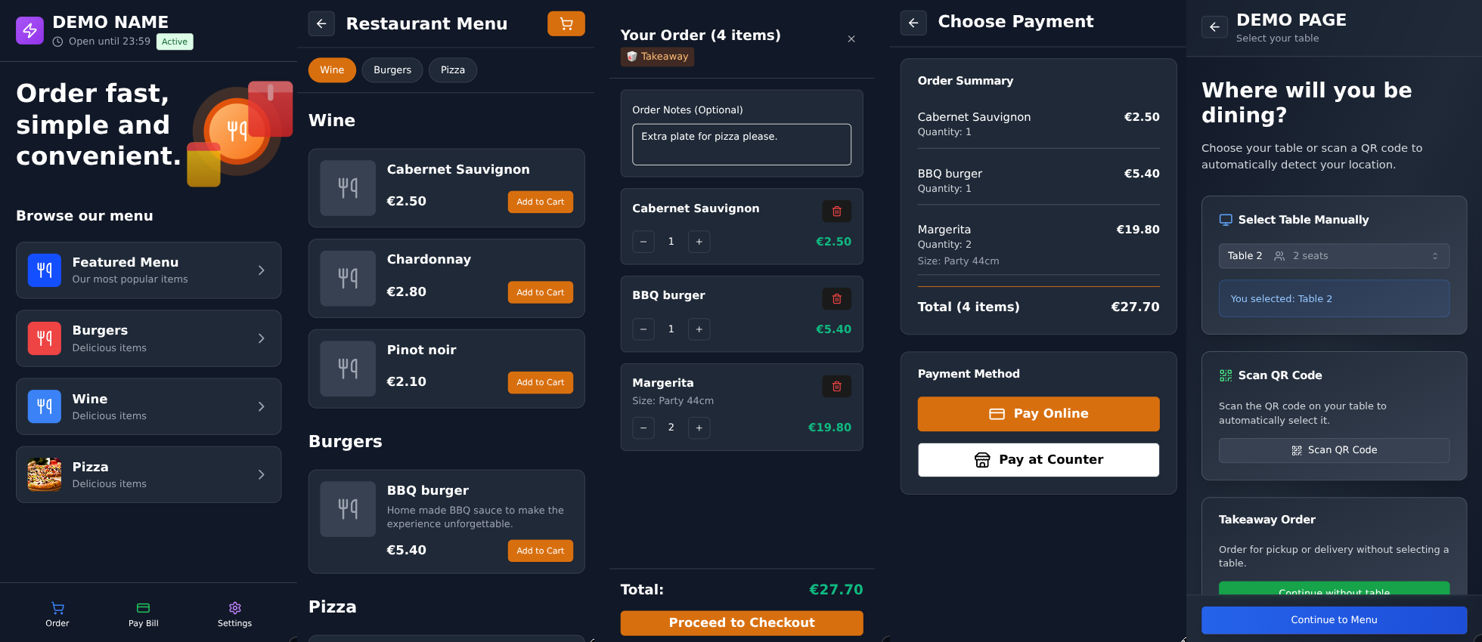
Task: Click the Pizza thumbnail image
Action: coord(45,474)
